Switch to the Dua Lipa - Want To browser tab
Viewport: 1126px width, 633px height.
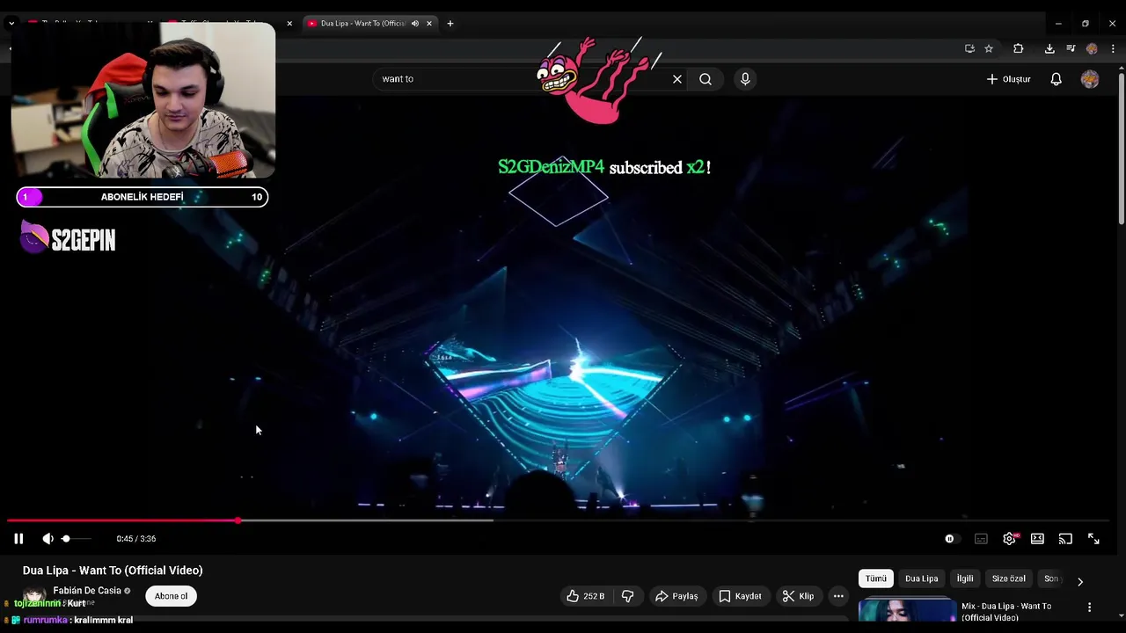[x=361, y=24]
